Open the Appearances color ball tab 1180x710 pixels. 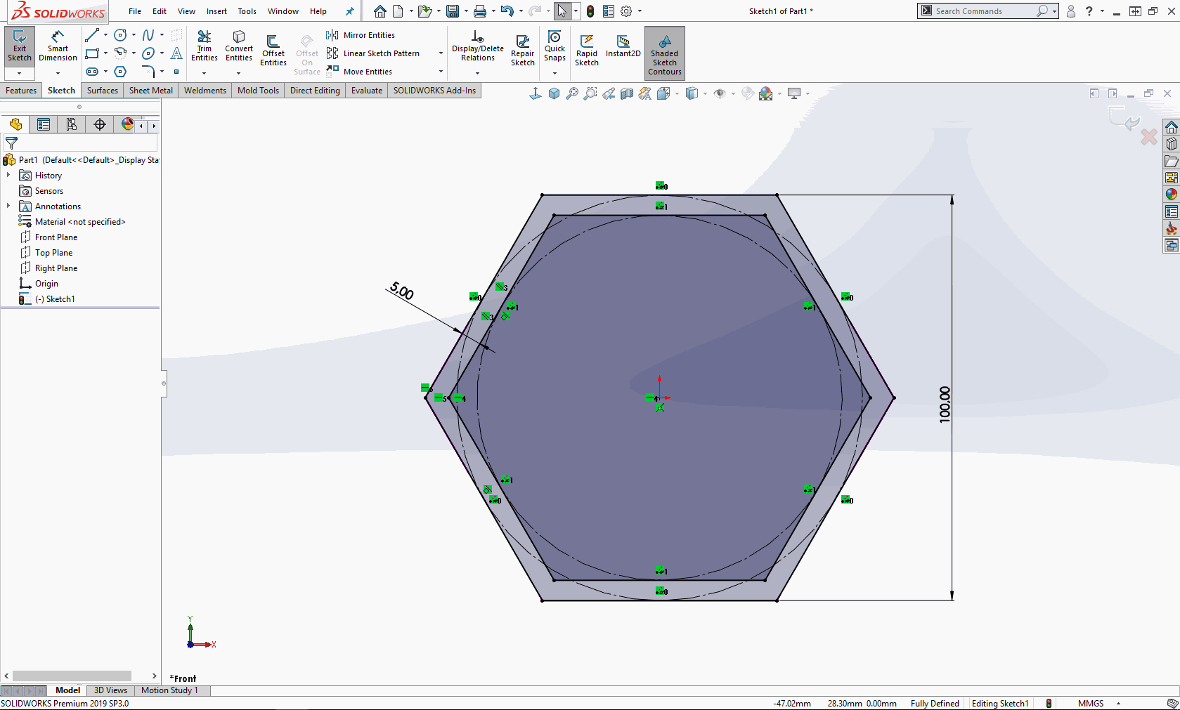tap(127, 124)
